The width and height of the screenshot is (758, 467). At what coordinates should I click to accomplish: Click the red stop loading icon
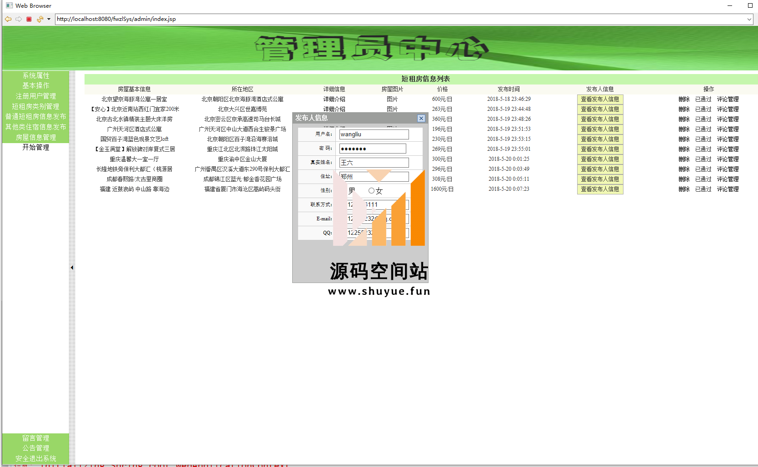(x=29, y=19)
